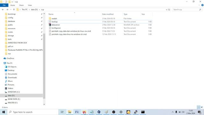Show hidden system tray icons
The height and width of the screenshot is (115, 204).
point(173,112)
